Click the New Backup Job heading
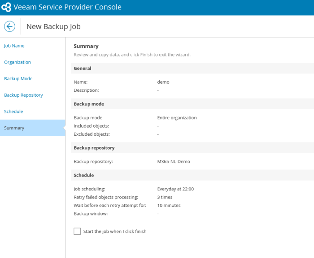This screenshot has width=314, height=258. point(53,26)
